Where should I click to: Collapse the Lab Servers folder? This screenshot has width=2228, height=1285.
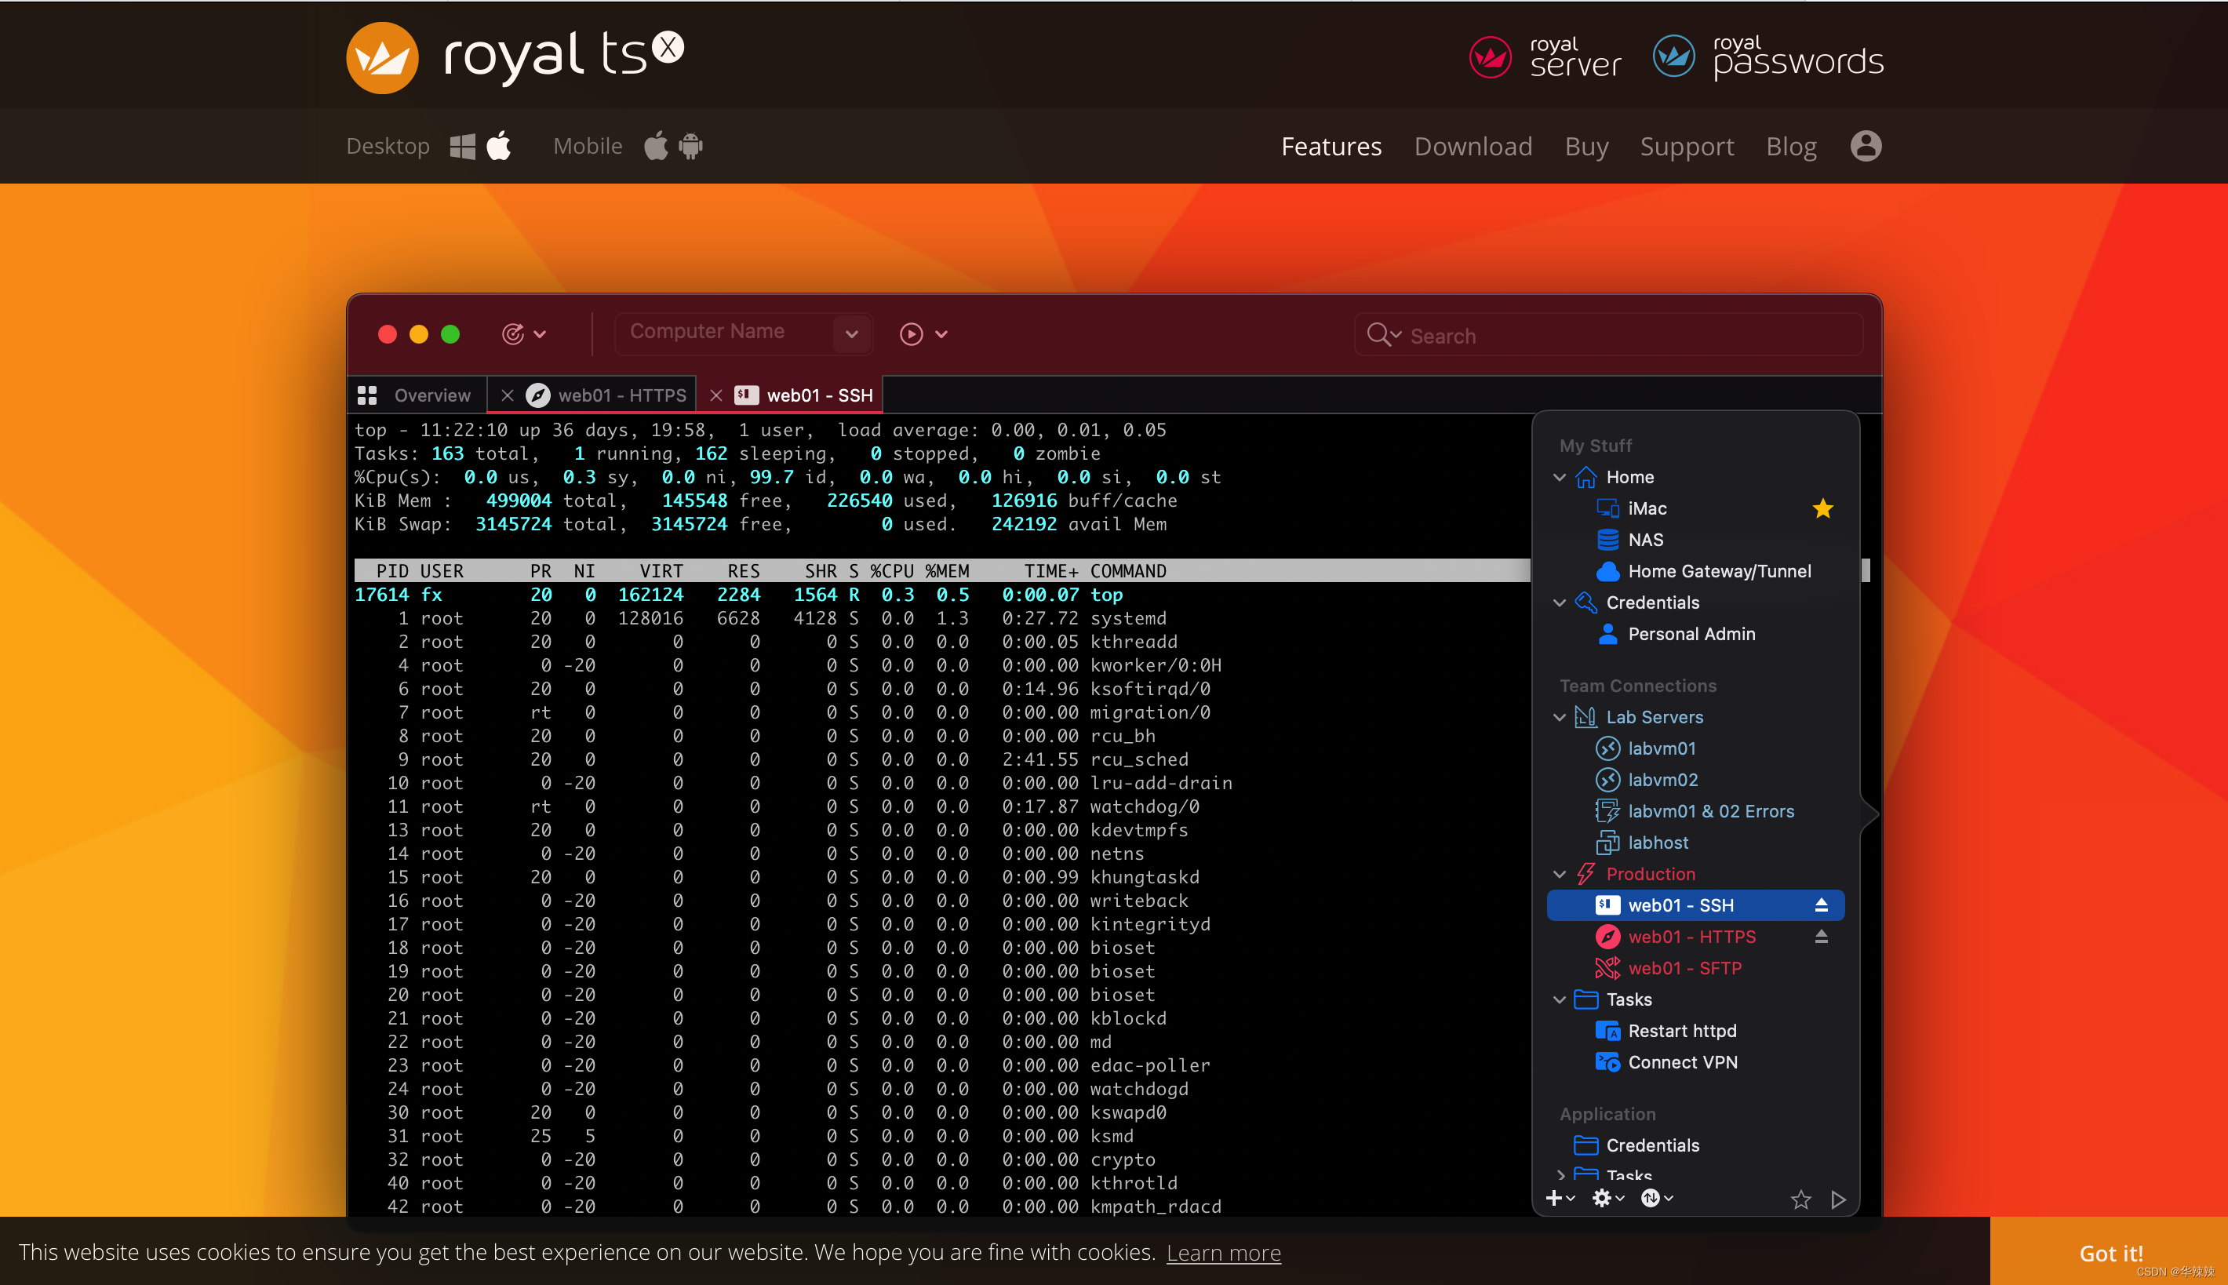pyautogui.click(x=1559, y=718)
